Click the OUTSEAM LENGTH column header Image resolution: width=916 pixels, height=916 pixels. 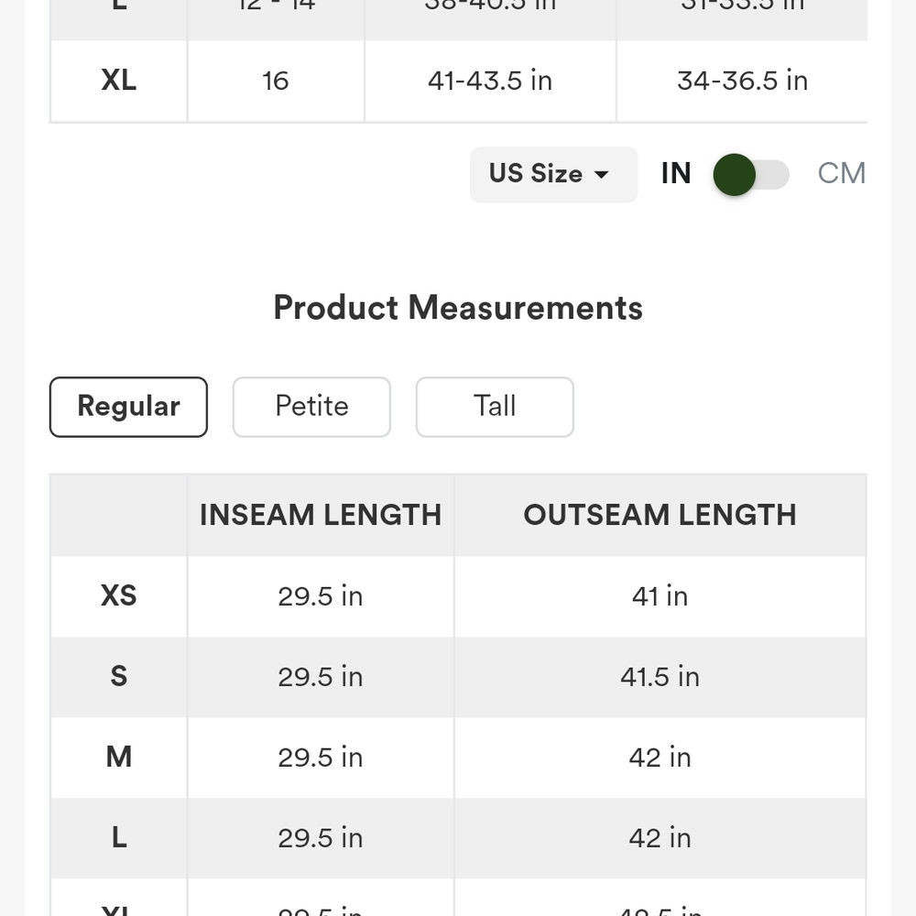point(660,515)
